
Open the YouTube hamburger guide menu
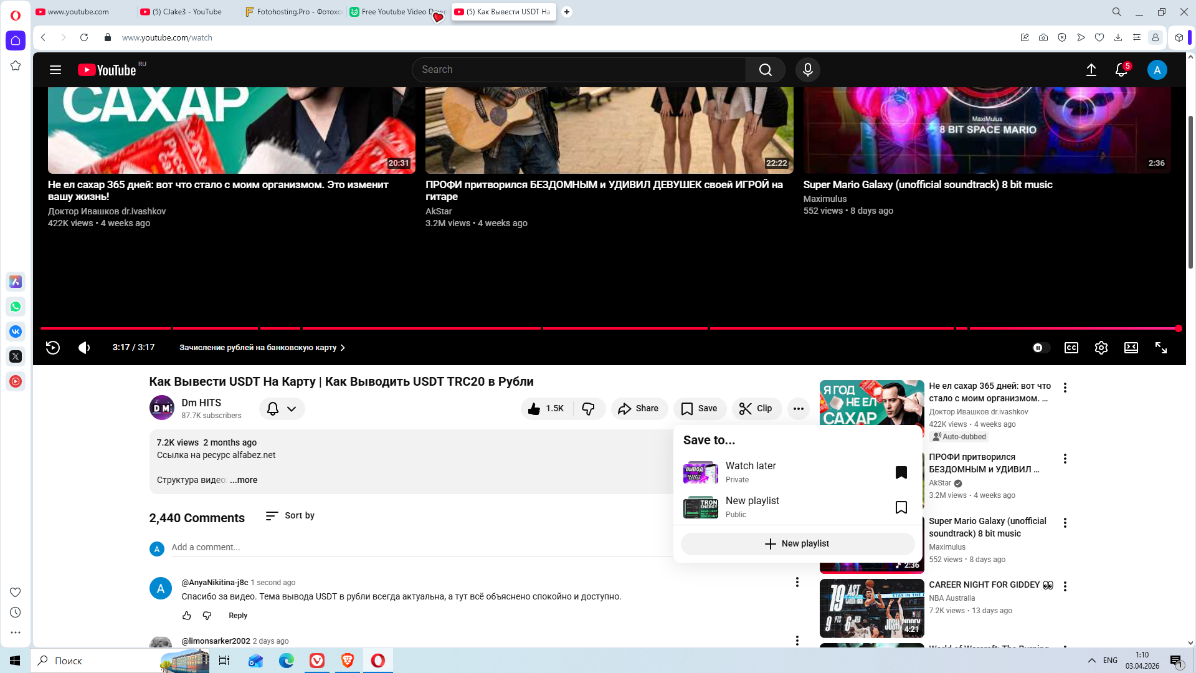(x=55, y=70)
